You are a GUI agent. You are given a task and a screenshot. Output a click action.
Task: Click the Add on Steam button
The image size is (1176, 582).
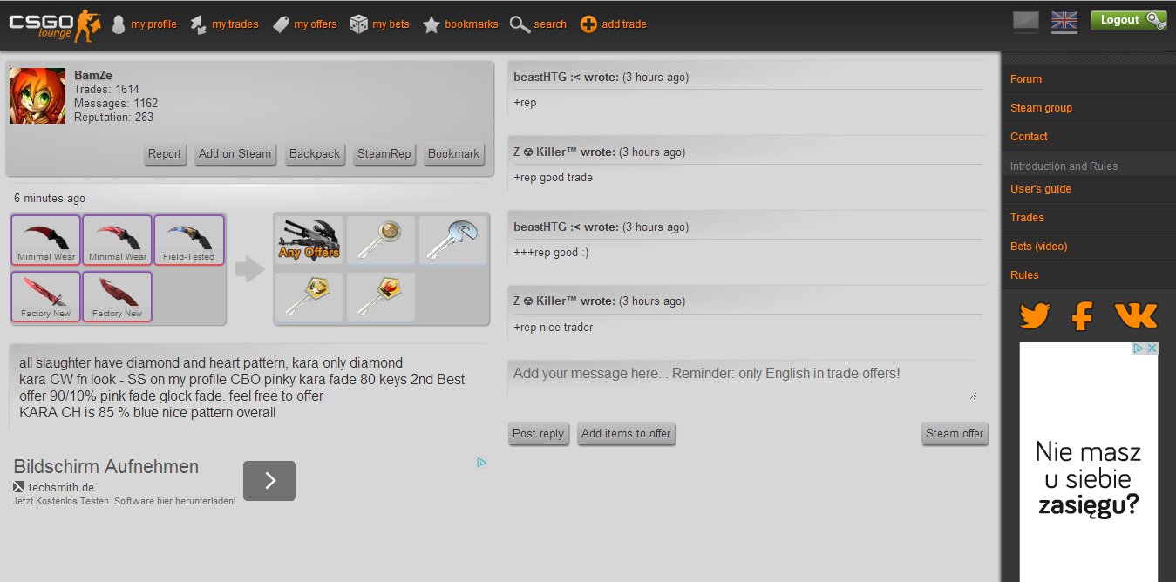235,154
